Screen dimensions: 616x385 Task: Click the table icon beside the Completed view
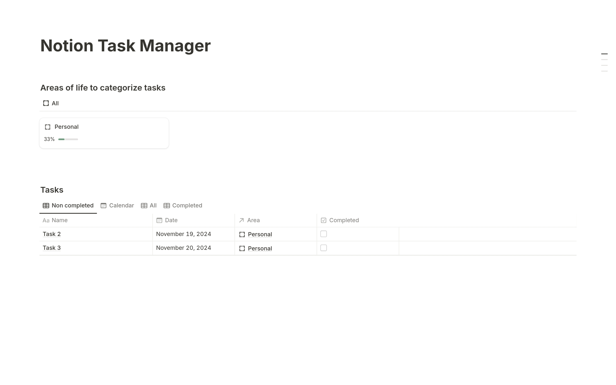[x=167, y=206]
